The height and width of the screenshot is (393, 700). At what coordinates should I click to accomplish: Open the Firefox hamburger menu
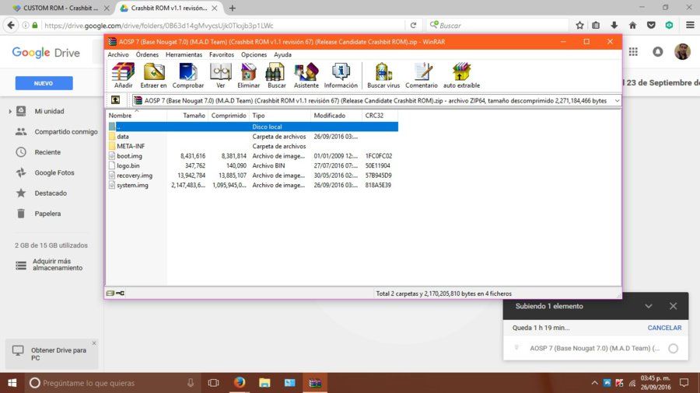(690, 26)
